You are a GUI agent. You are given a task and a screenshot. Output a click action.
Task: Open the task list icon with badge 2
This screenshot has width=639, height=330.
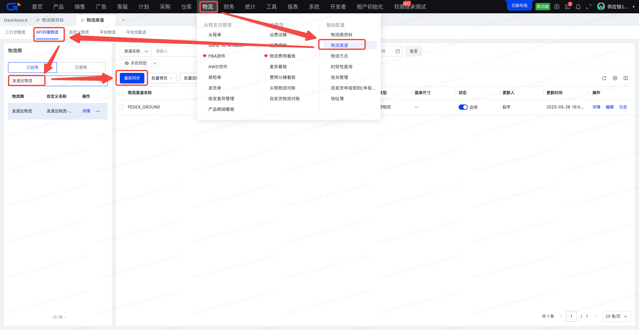pos(567,7)
